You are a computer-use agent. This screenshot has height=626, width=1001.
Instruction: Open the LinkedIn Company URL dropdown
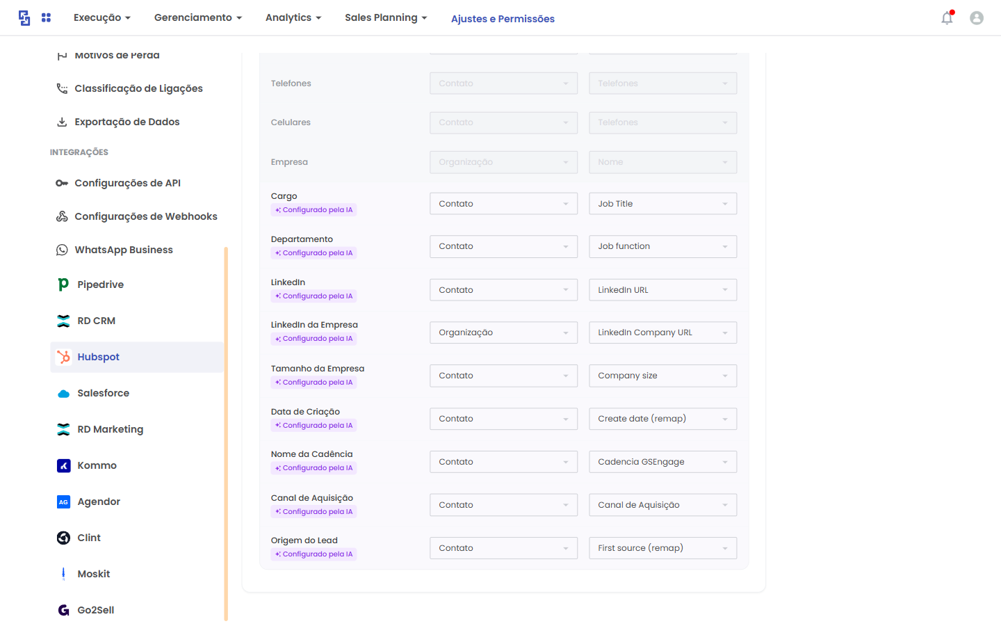coord(662,332)
